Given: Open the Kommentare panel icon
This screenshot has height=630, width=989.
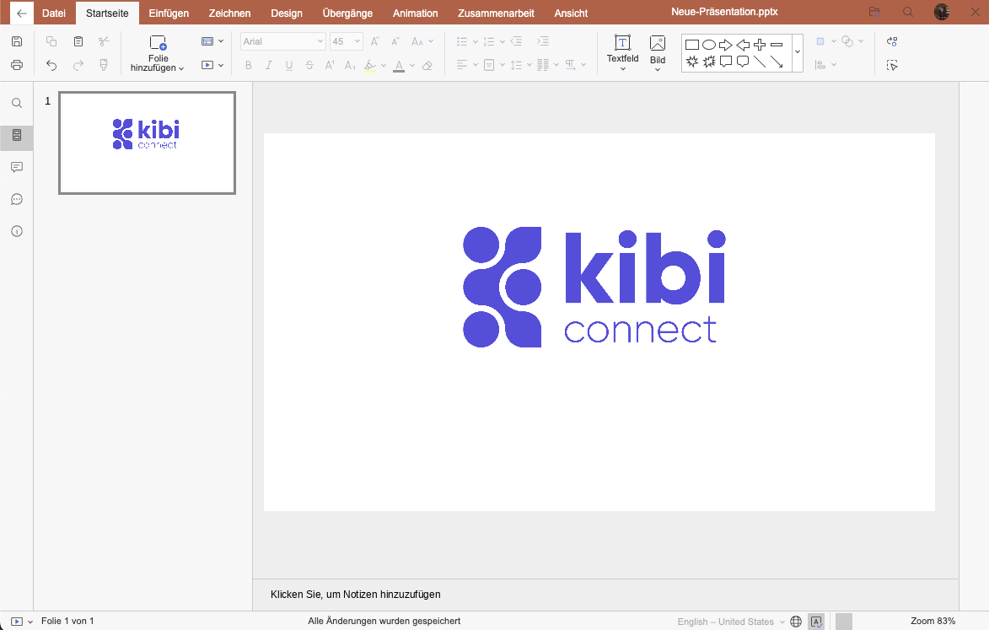Looking at the screenshot, I should 16,167.
